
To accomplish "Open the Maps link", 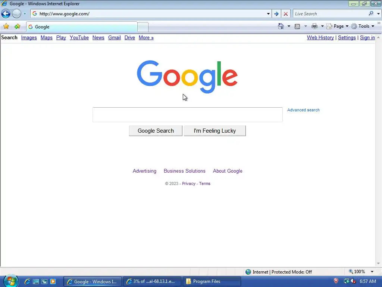I will [x=47, y=38].
